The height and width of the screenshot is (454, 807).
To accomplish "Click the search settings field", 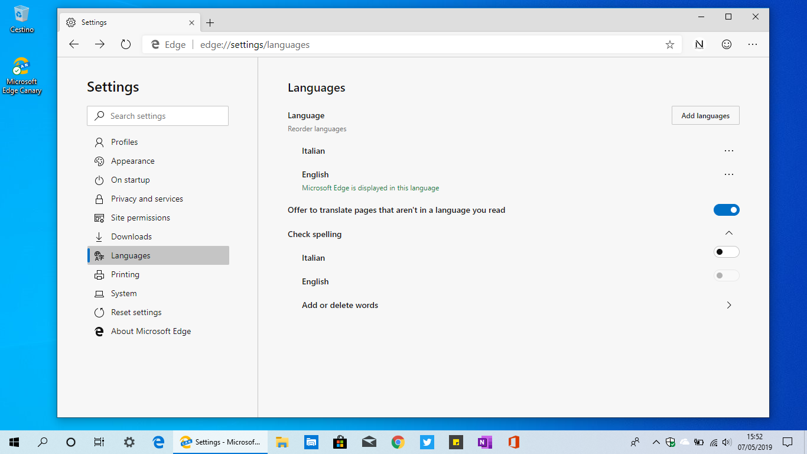I will [157, 116].
